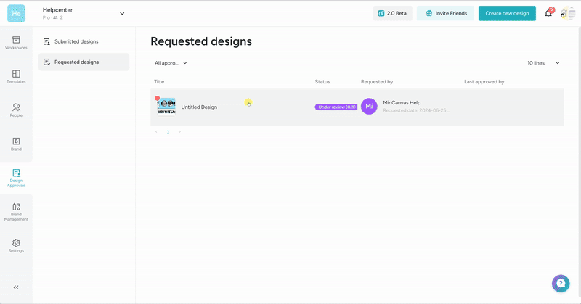Open Settings from the sidebar

[x=16, y=246]
